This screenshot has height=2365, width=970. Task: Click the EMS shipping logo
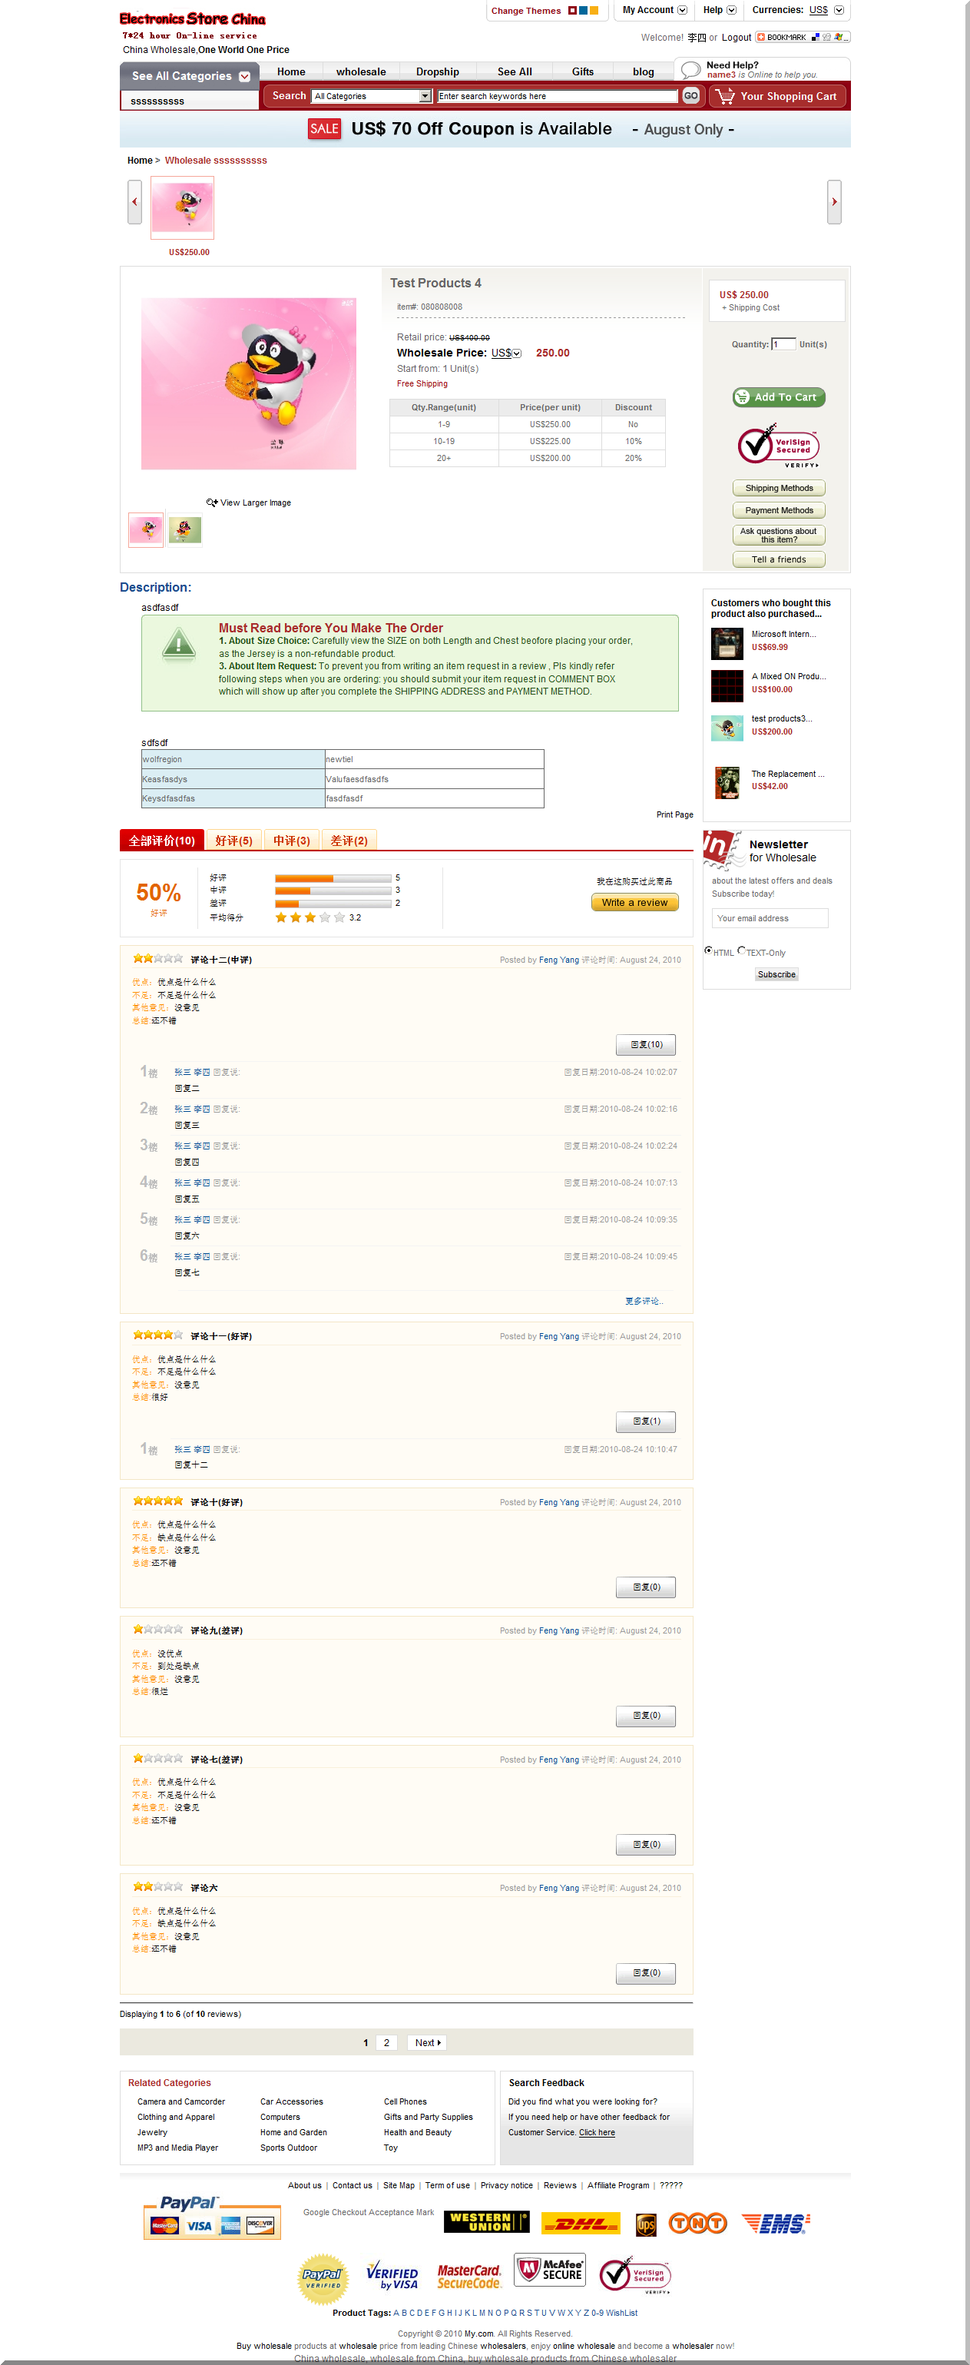pos(776,2224)
